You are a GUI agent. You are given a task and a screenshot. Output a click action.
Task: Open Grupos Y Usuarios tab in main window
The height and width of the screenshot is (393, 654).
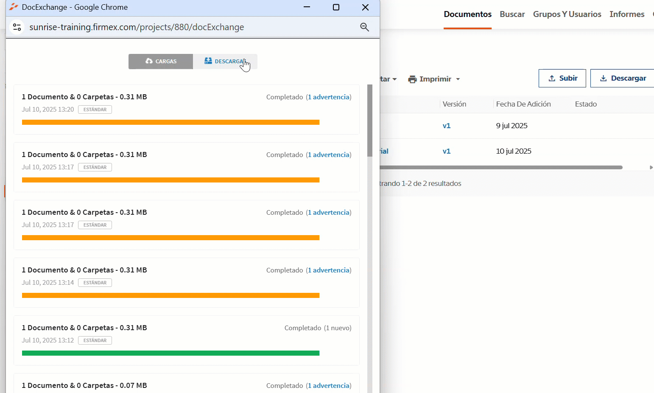(x=567, y=14)
